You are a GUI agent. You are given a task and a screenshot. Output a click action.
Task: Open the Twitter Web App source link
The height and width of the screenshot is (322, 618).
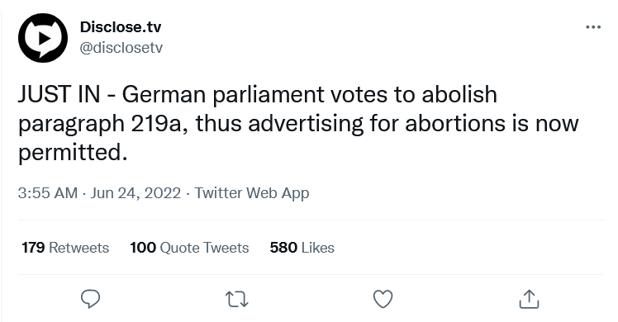click(252, 193)
